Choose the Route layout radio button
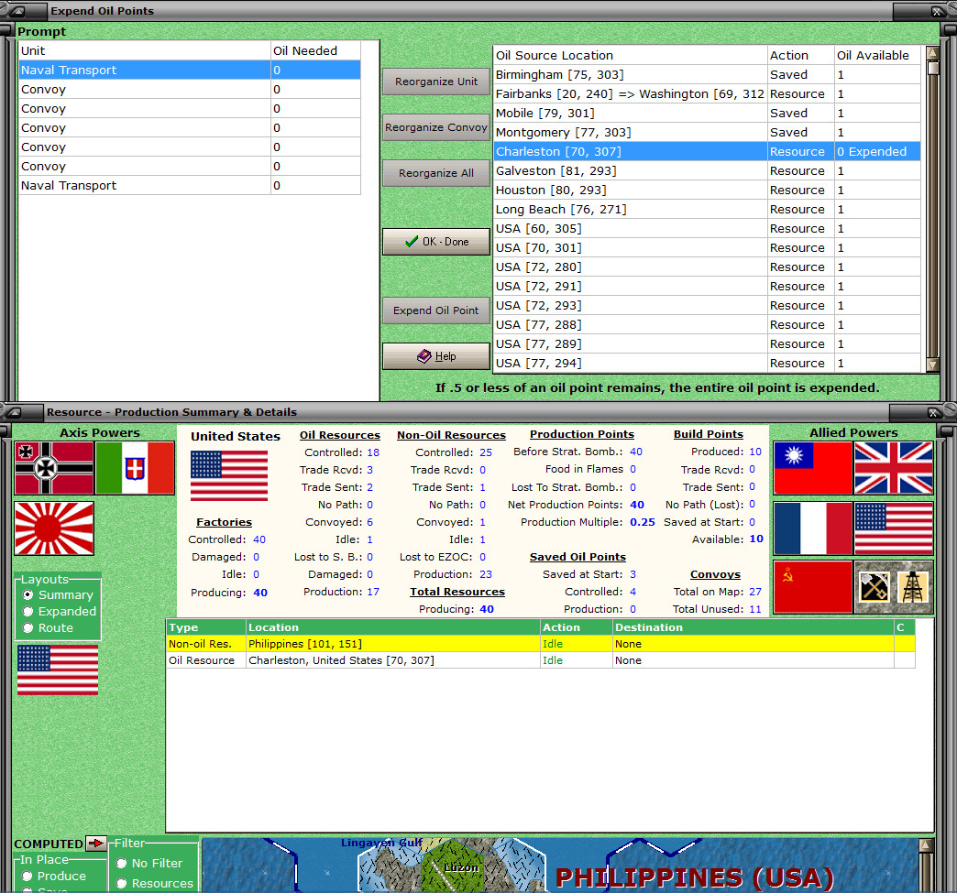957x893 pixels. [28, 627]
